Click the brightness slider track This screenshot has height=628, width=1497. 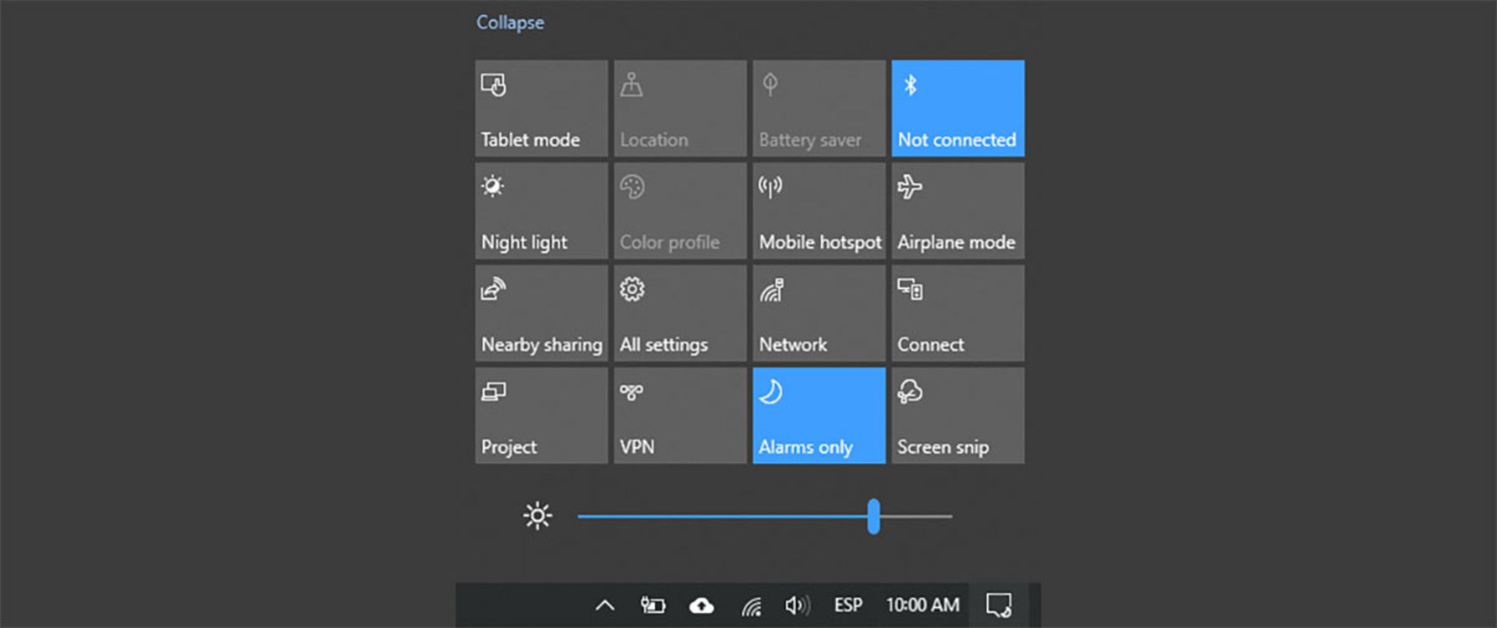725,516
